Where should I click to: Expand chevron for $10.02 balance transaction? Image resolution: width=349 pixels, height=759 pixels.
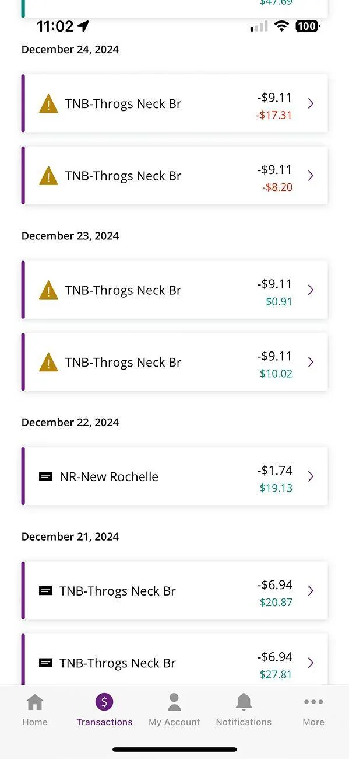click(x=311, y=362)
